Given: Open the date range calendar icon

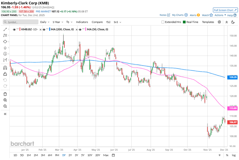Looking at the screenshot, I should coord(113,155).
